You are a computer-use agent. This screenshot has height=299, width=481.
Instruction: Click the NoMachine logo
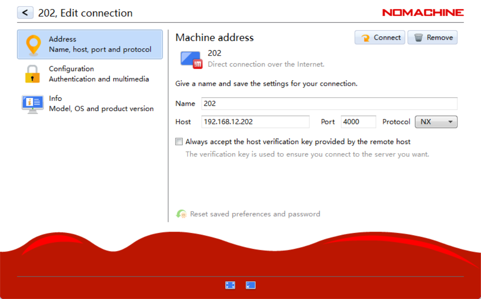click(423, 13)
